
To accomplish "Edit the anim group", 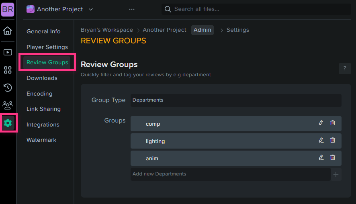I will pos(321,157).
